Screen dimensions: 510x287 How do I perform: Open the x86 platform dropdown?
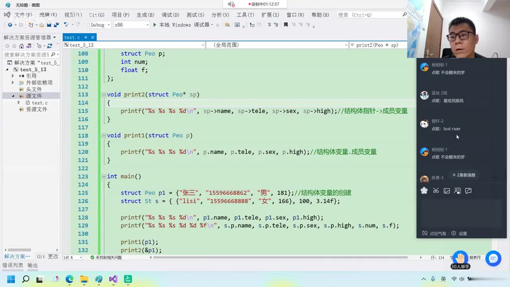coord(131,25)
